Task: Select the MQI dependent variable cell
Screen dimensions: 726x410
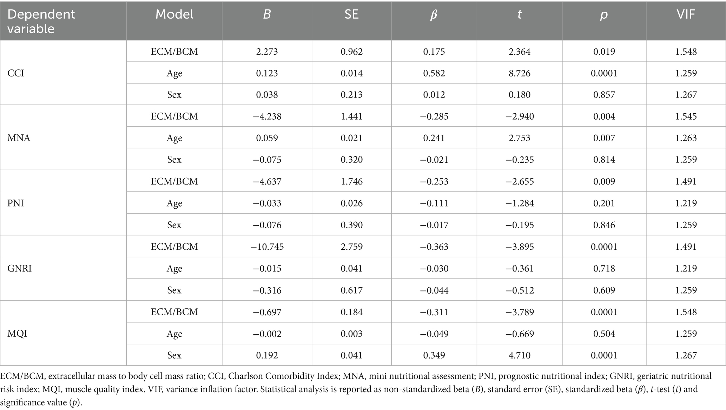Action: (x=17, y=333)
